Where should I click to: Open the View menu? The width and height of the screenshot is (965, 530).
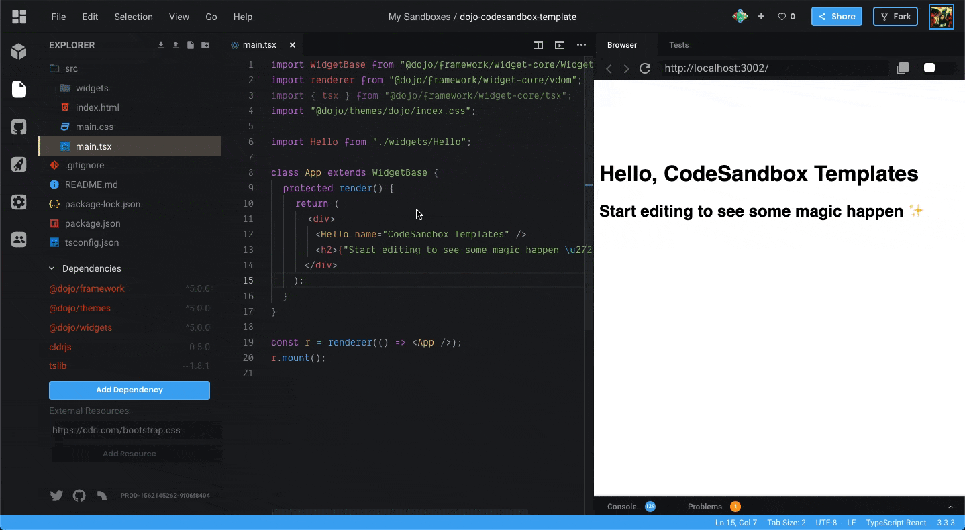(x=179, y=17)
